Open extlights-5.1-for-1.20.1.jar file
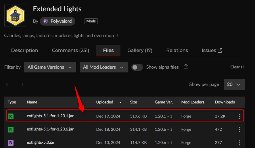The width and height of the screenshot is (255, 148). pos(50,116)
